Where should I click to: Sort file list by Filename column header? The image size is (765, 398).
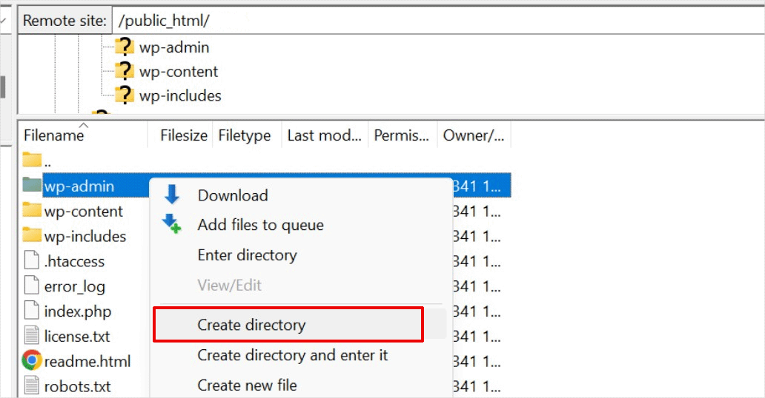[x=53, y=135]
